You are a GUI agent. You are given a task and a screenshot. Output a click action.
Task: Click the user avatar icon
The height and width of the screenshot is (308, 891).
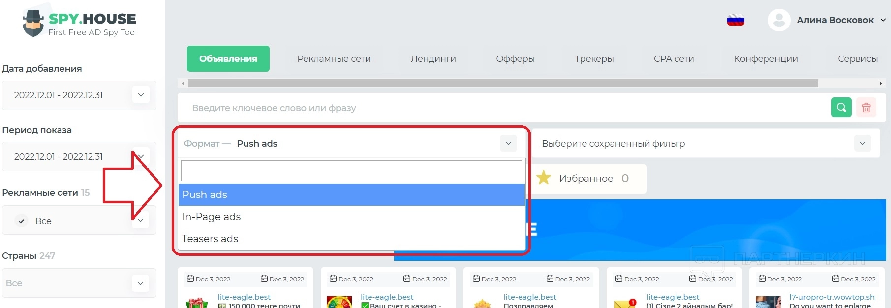click(779, 20)
